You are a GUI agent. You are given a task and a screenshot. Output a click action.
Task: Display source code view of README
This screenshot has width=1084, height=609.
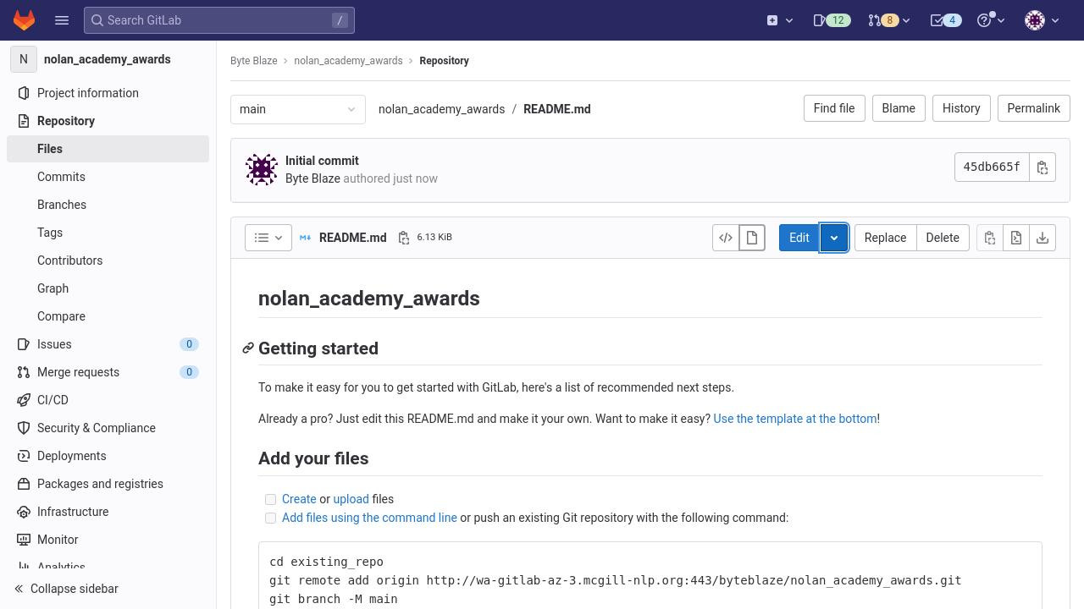point(726,238)
